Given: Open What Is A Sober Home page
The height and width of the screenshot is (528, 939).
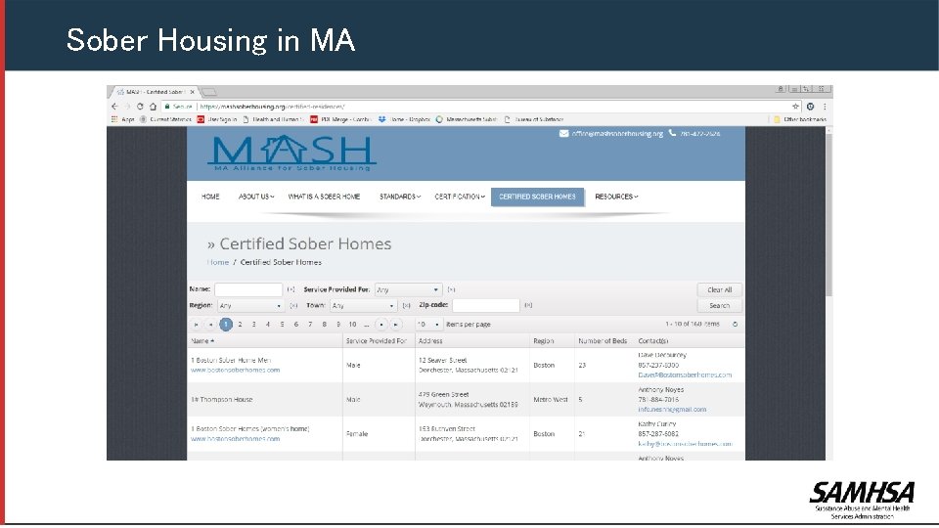Looking at the screenshot, I should (x=324, y=197).
